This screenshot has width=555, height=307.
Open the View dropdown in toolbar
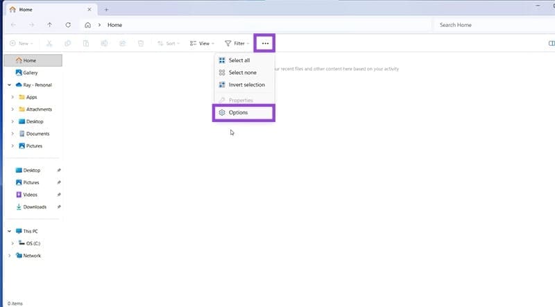pos(203,43)
